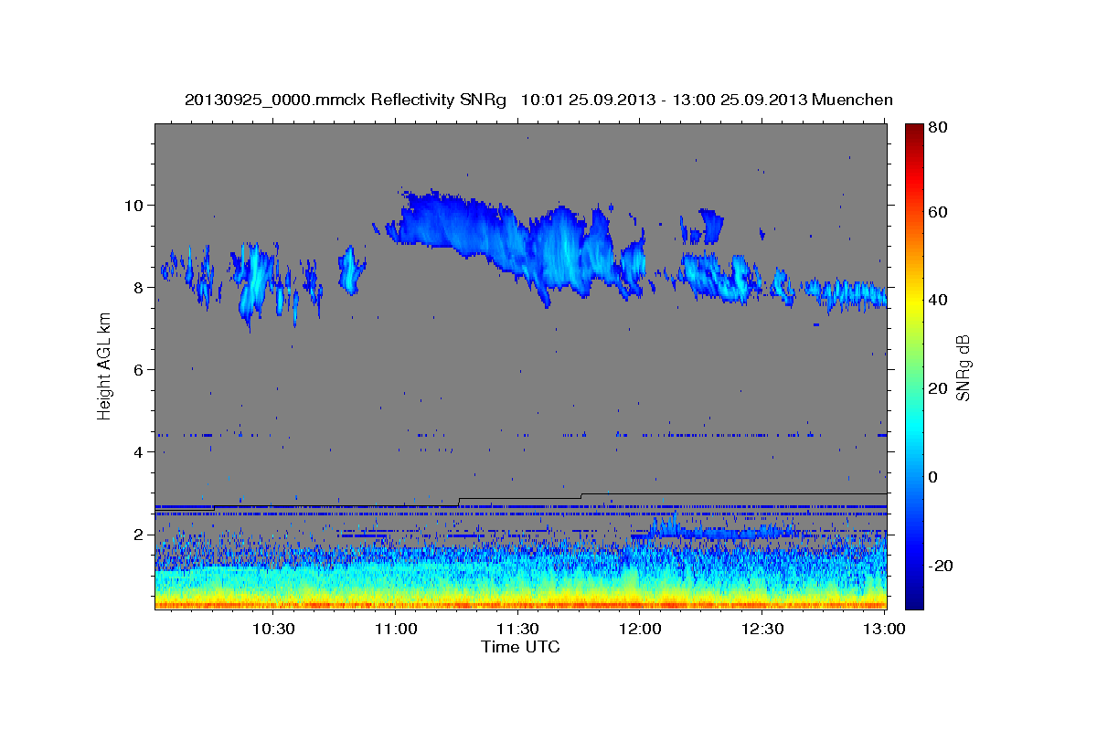Click the 'Height AGL km' axis label
1097x731 pixels.
(105, 365)
